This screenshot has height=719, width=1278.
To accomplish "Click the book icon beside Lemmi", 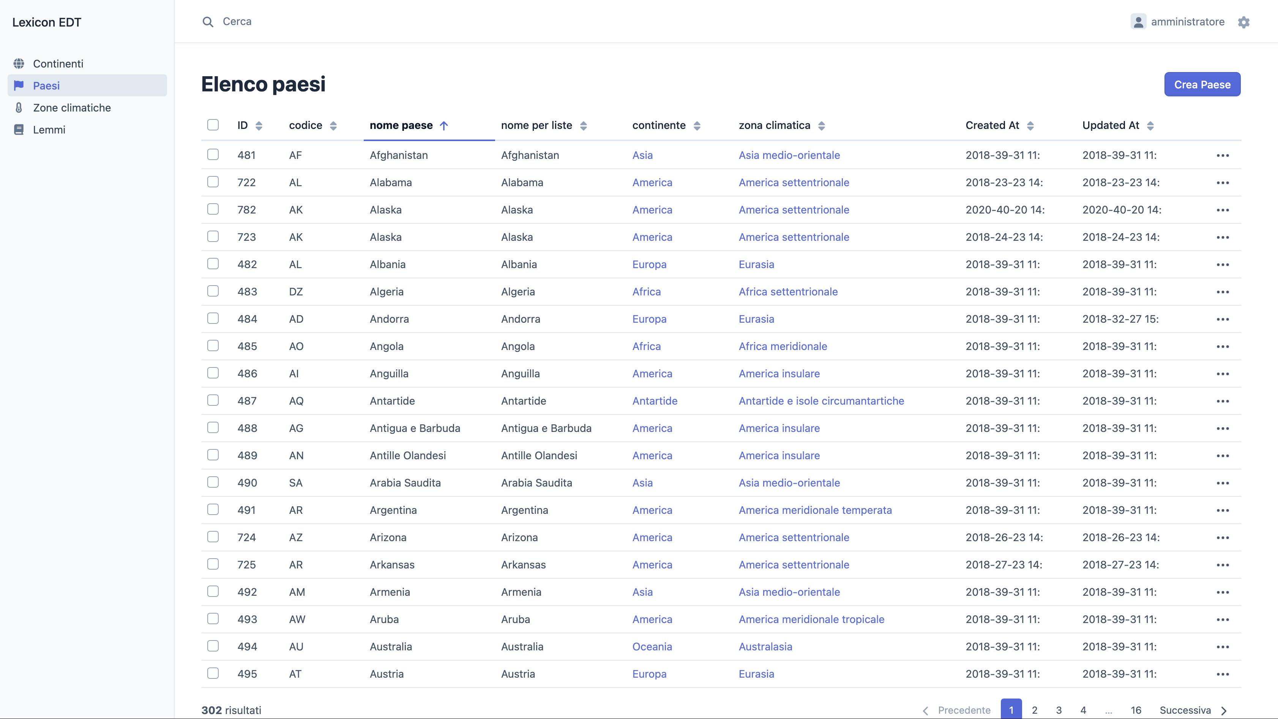I will [19, 130].
